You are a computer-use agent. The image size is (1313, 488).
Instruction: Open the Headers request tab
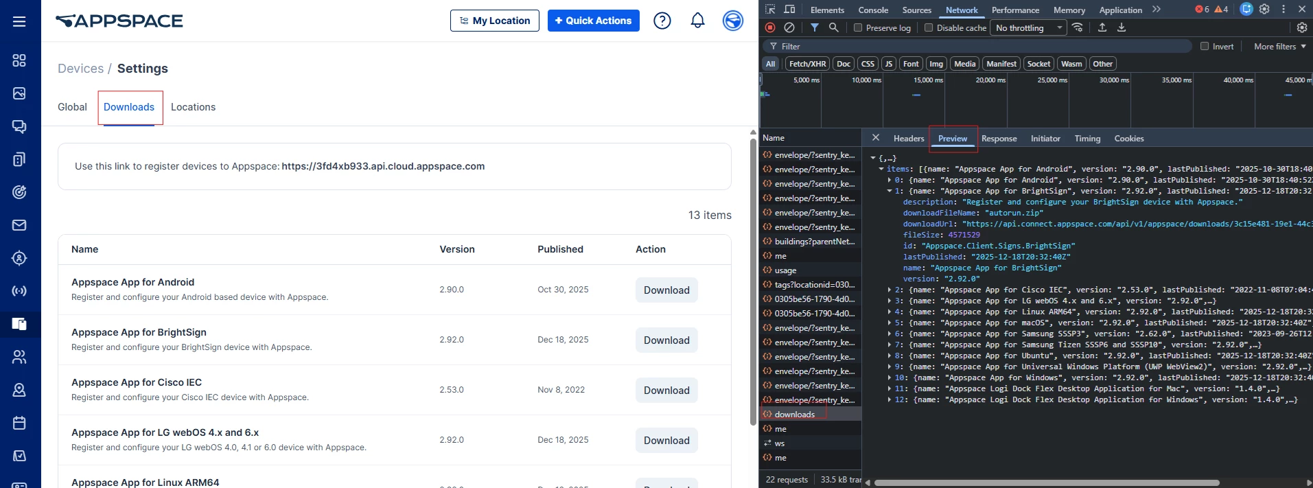[x=909, y=138]
